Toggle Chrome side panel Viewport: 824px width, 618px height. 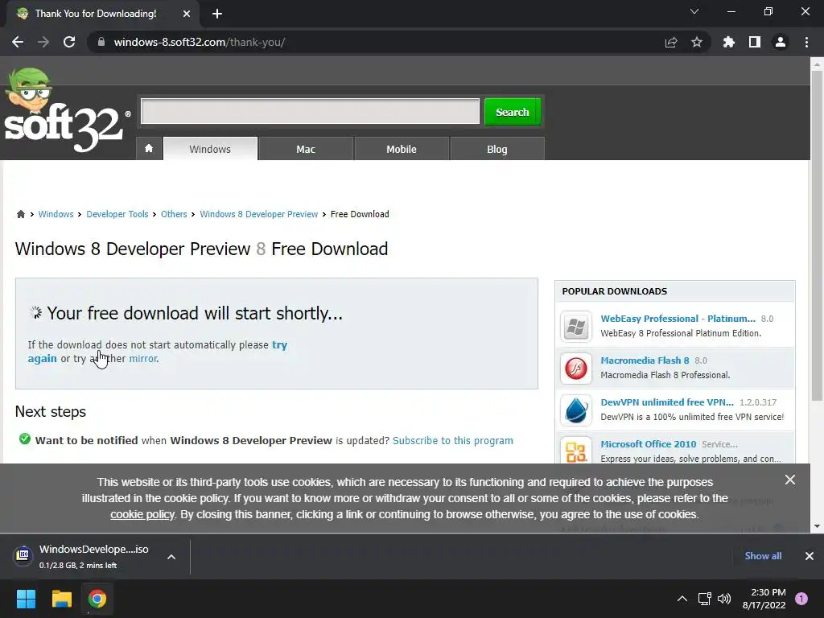point(755,42)
